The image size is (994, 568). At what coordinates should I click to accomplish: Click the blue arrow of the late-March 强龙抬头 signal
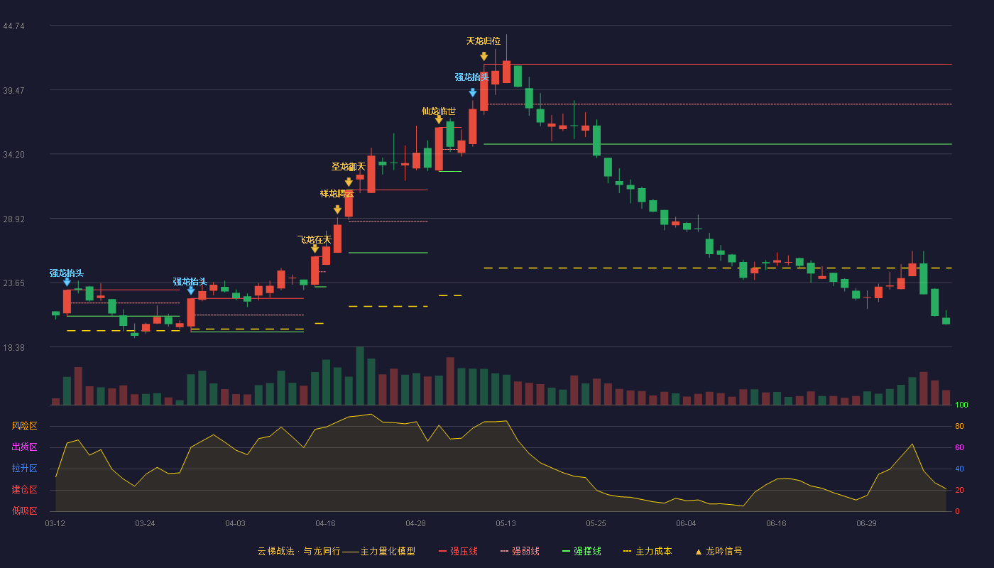(191, 290)
